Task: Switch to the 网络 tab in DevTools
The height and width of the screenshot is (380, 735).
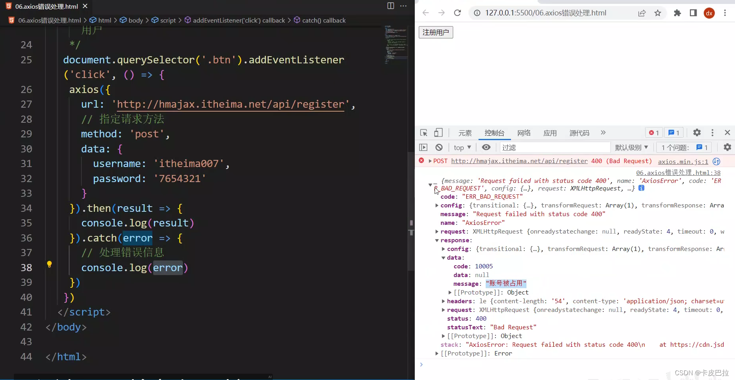Action: point(523,133)
